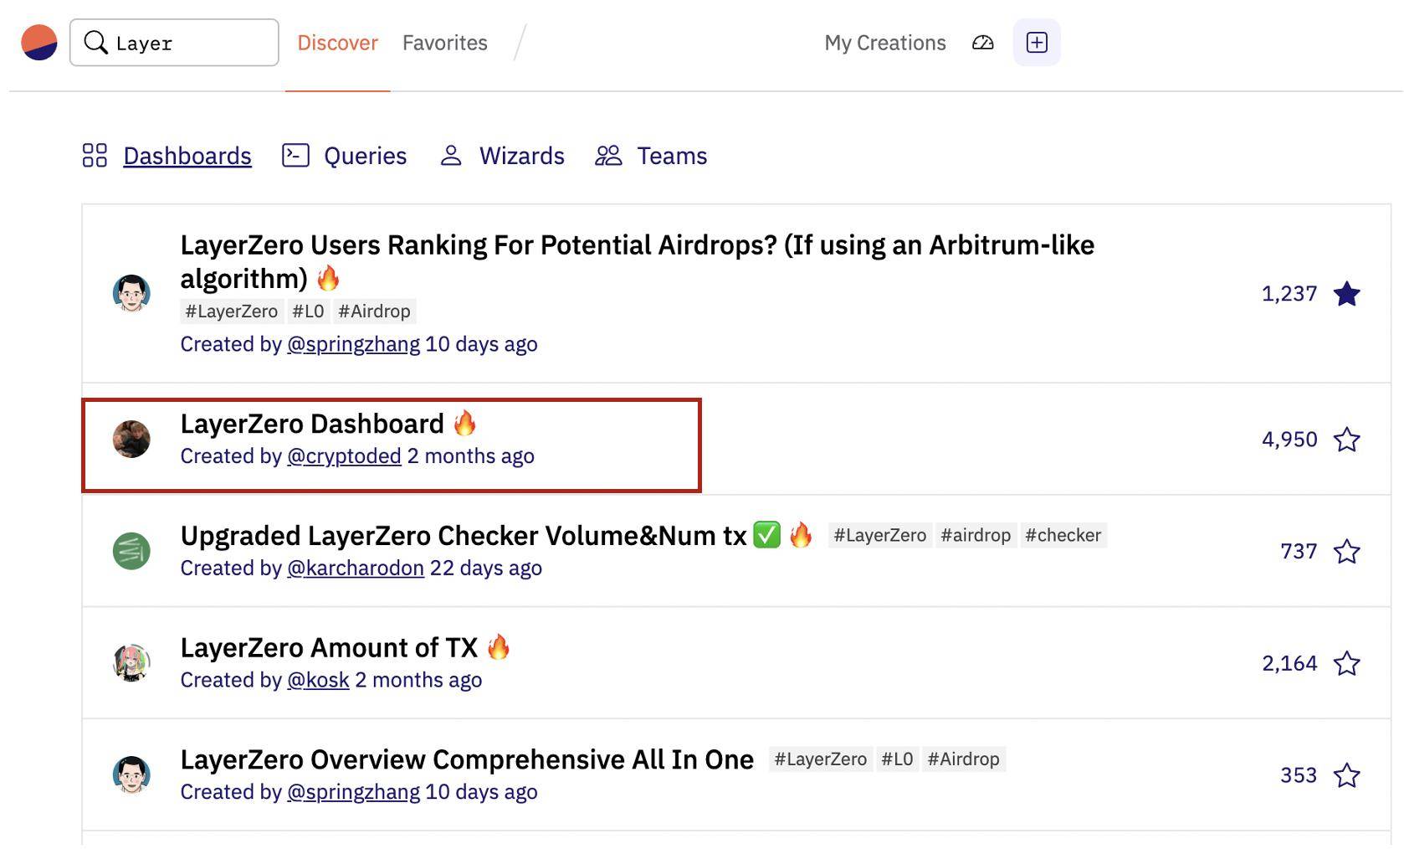Click the #LayerZero tag on Upgraded Checker row
1404x849 pixels.
[880, 535]
